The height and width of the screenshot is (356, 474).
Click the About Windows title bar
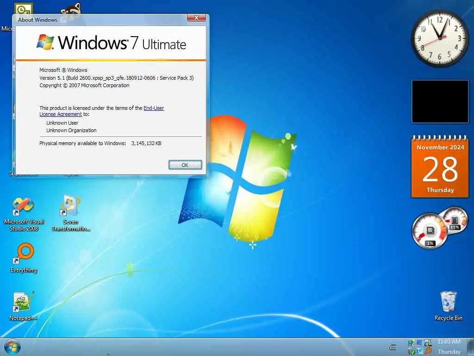pos(100,19)
